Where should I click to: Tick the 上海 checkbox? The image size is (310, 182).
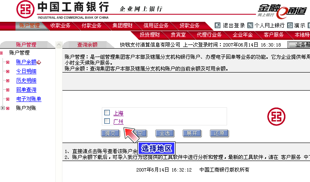[x=107, y=112]
